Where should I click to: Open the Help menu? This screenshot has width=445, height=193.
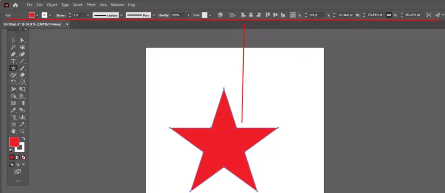[132, 5]
